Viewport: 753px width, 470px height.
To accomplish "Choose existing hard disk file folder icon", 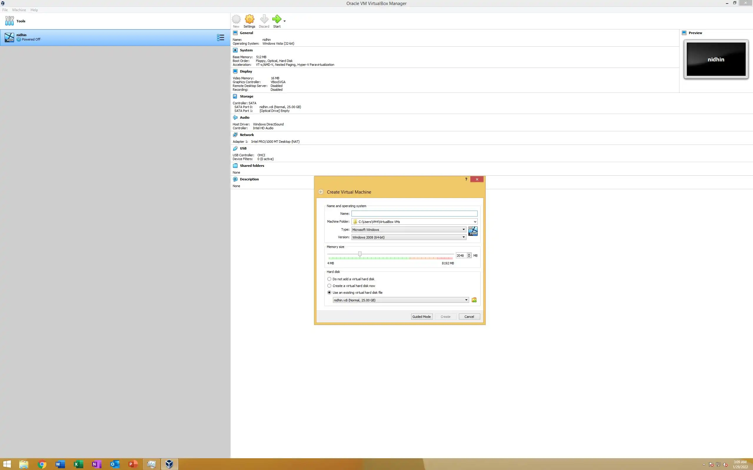I will [x=474, y=300].
